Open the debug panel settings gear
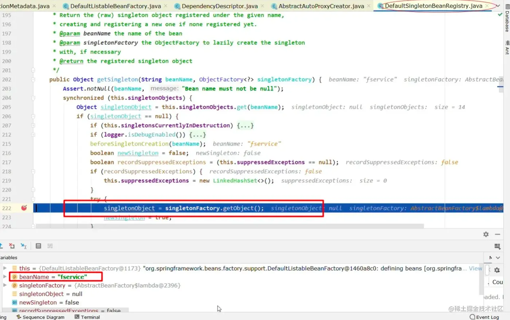Viewport: 510px width, 320px height. 486,234
